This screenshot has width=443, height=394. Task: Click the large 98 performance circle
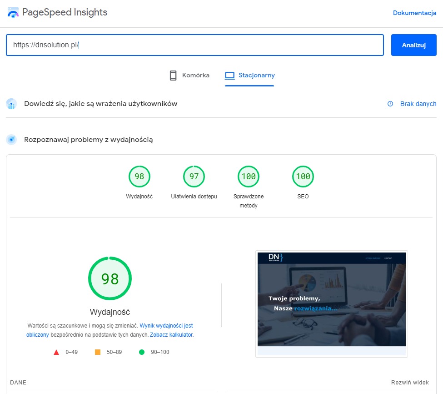click(110, 278)
